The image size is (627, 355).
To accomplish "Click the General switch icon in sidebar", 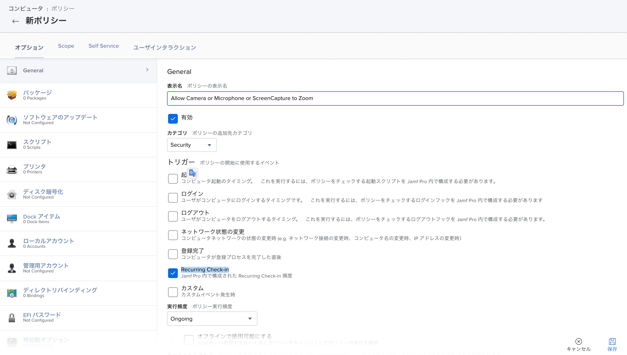I will pos(12,71).
